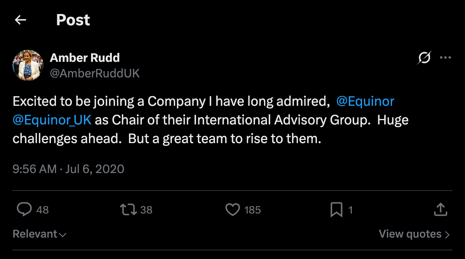This screenshot has width=465, height=259.
Task: Click the reply speech bubble icon
Action: (x=24, y=210)
